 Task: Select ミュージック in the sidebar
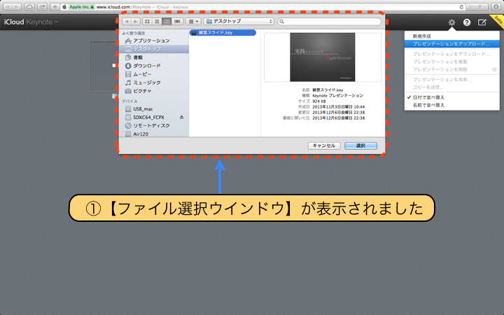tap(153, 83)
